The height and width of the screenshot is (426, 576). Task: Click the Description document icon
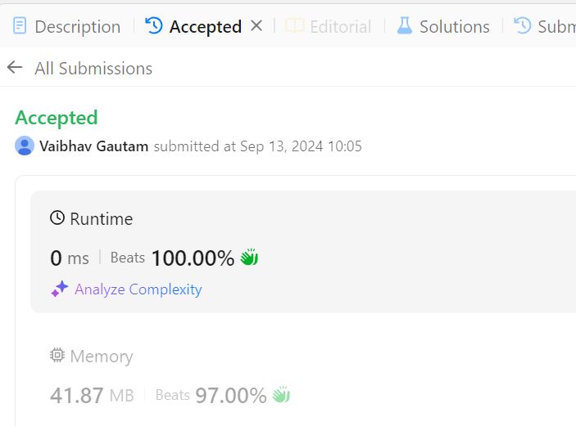[20, 26]
